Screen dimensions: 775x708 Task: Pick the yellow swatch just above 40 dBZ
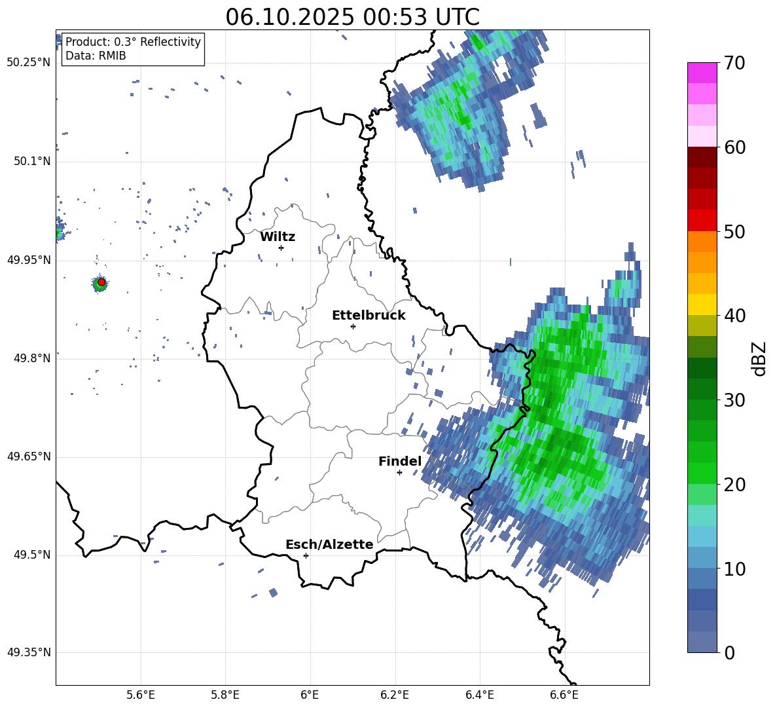pyautogui.click(x=702, y=305)
